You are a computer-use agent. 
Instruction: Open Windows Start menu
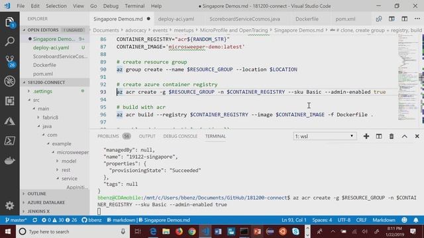[x=7, y=231]
